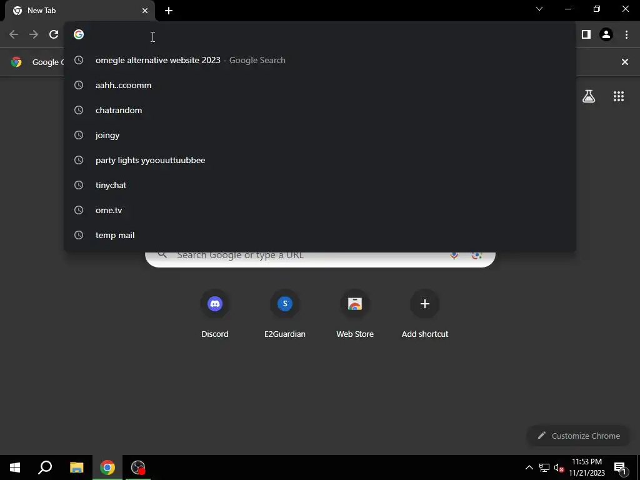Pick the temp mail suggestion
The width and height of the screenshot is (640, 480).
320,235
